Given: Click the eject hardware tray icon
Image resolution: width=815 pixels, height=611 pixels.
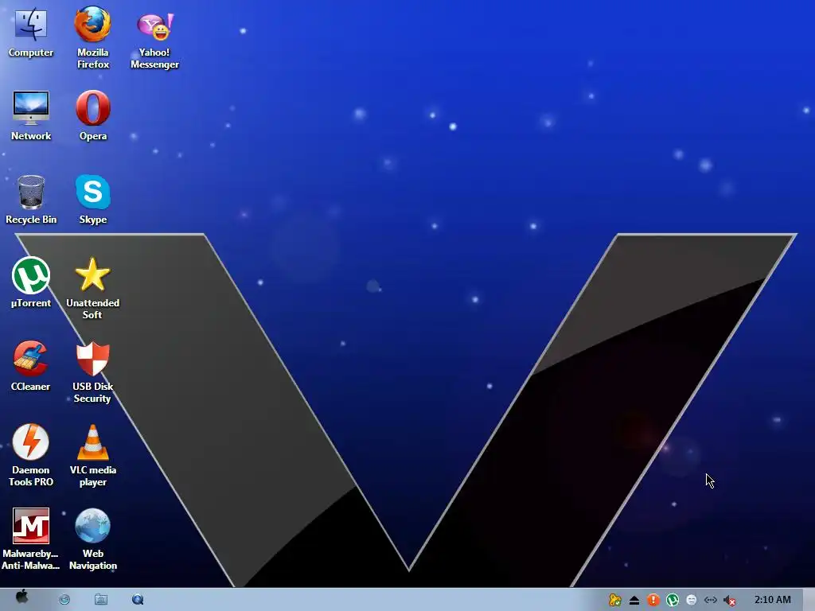Looking at the screenshot, I should 634,601.
